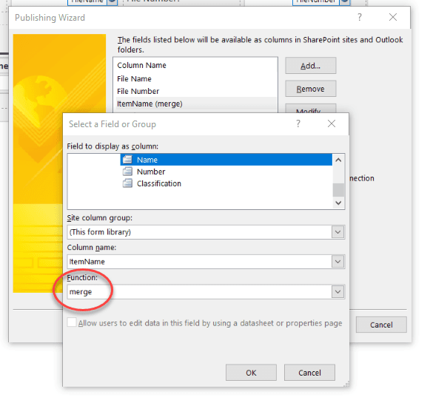
Task: Click the field list scrollbar thumb
Action: click(338, 190)
